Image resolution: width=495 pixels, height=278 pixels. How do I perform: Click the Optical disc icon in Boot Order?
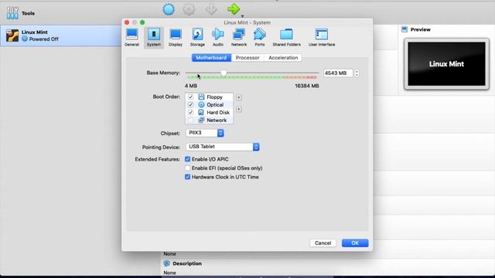[201, 105]
